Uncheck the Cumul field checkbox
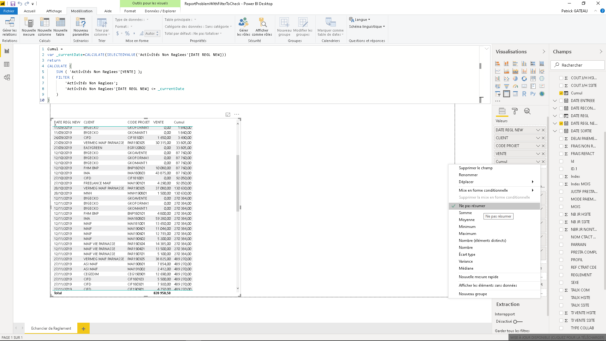 tap(561, 93)
